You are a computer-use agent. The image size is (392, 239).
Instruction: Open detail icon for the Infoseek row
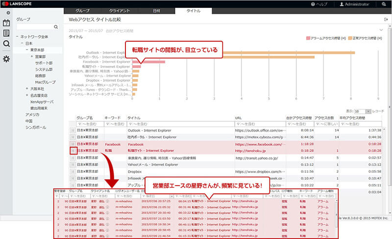point(73,179)
